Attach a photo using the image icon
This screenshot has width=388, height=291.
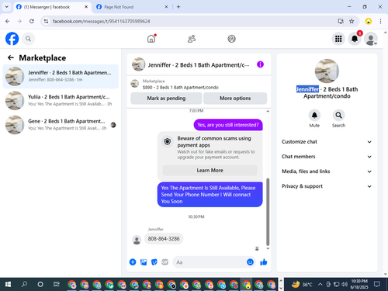coord(144,262)
